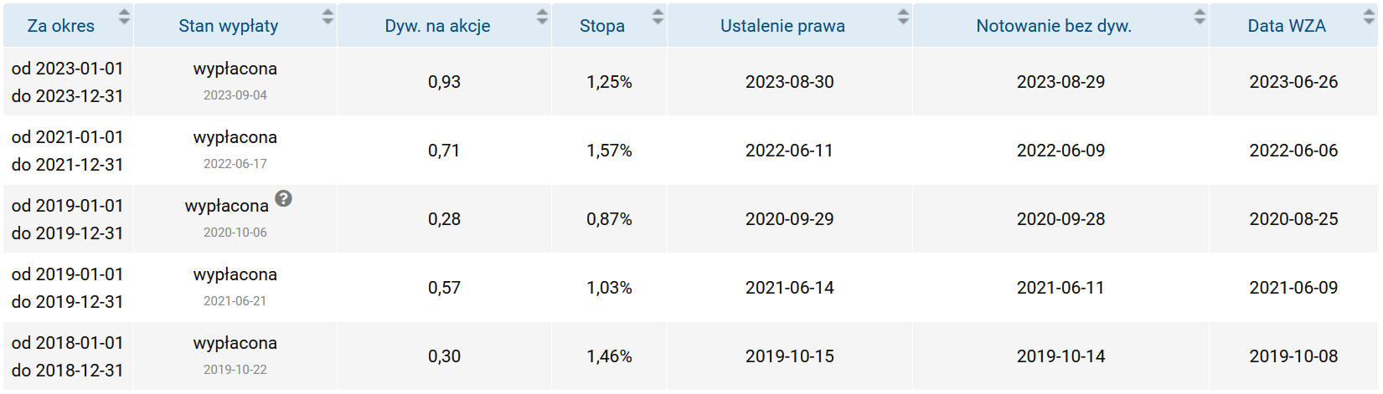
Task: Click the 0,57 dividend per share value
Action: 444,288
